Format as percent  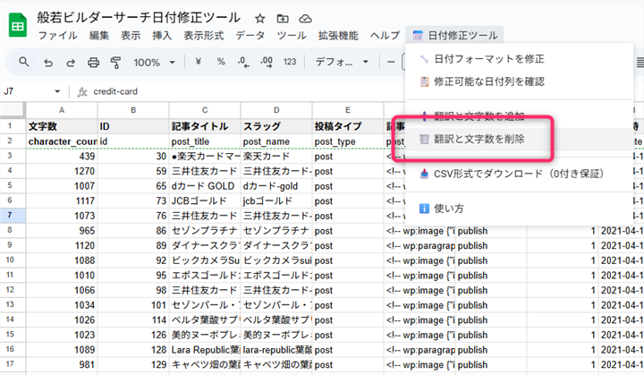(x=221, y=62)
